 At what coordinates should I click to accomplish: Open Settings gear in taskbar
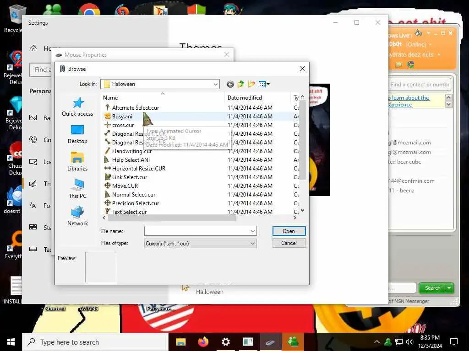click(x=225, y=342)
